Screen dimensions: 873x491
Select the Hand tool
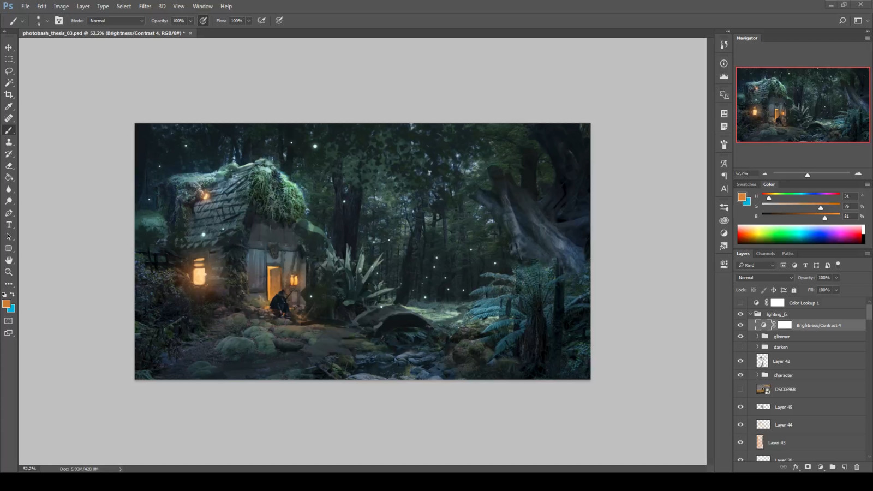(x=9, y=260)
